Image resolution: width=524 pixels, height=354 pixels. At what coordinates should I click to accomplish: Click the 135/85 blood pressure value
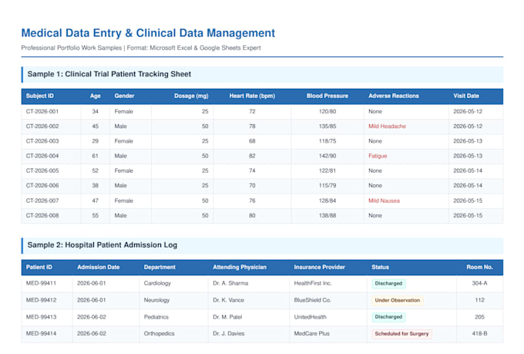pyautogui.click(x=327, y=126)
